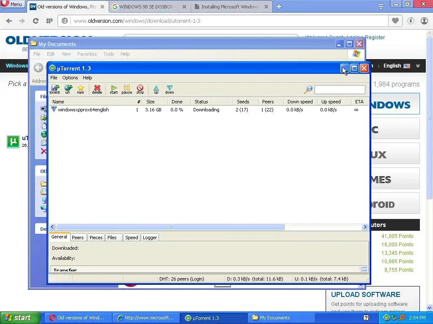Viewport: 433px width, 324px height.
Task: Move torrent down in queue
Action: [x=170, y=89]
